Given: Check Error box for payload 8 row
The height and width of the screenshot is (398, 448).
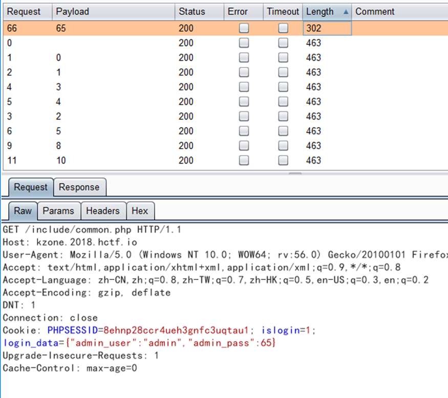Looking at the screenshot, I should coord(244,146).
